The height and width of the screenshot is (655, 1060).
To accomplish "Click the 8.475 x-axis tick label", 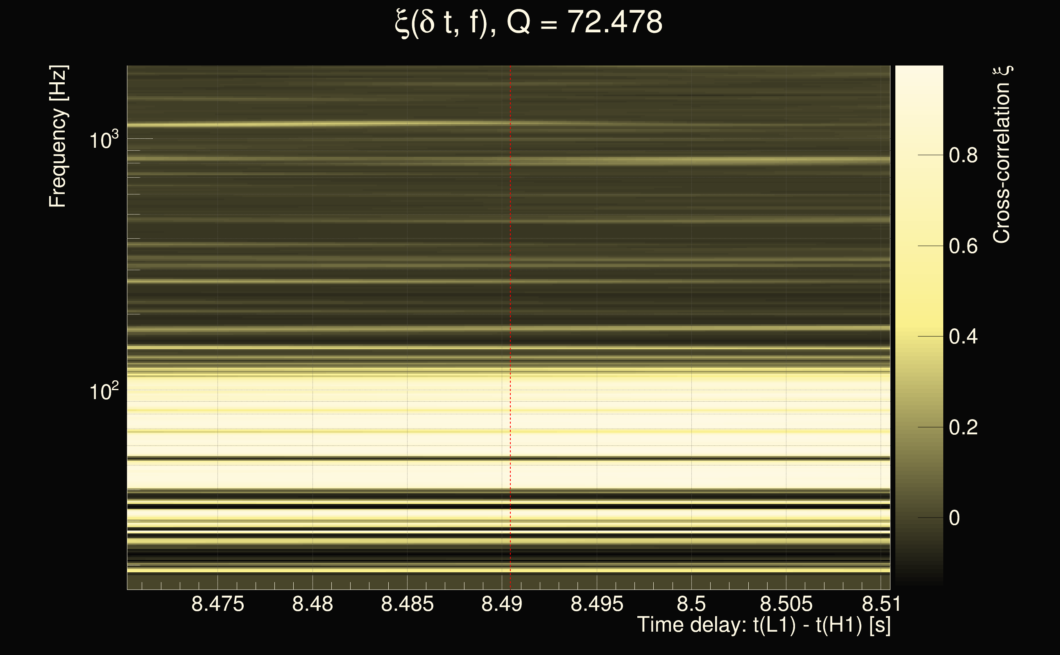I will pyautogui.click(x=217, y=604).
